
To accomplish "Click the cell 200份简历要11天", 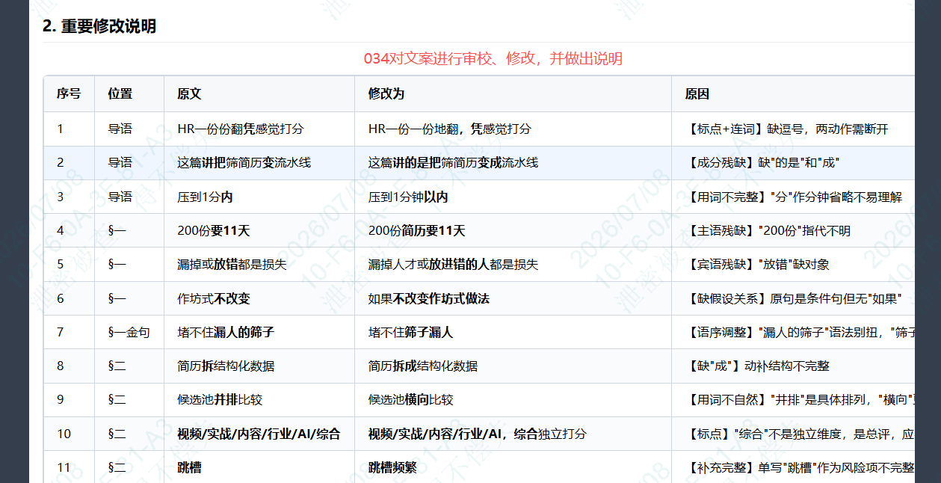I will 417,230.
